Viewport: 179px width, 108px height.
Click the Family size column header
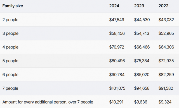[13, 6]
